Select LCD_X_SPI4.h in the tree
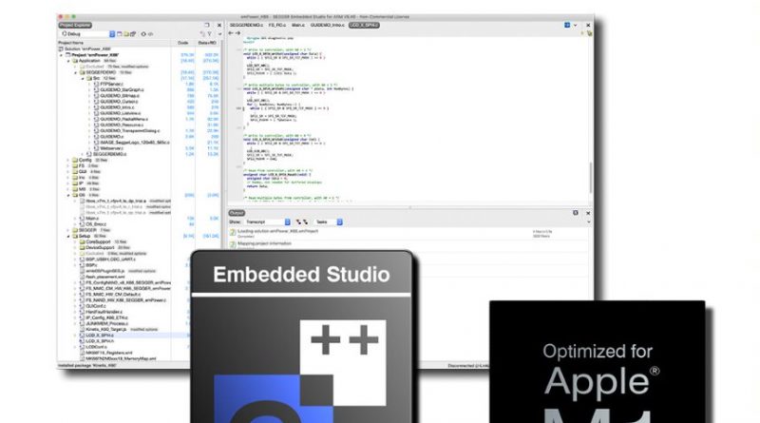 (x=100, y=341)
